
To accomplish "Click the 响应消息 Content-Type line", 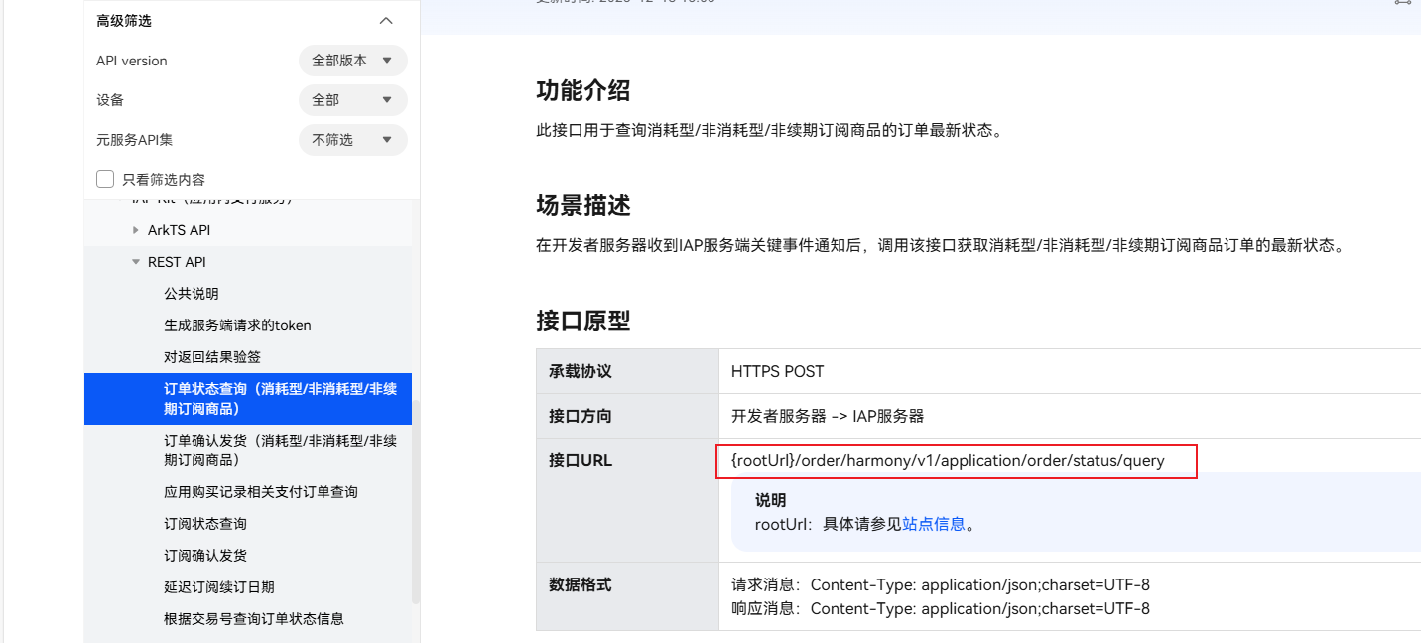I will [x=941, y=608].
